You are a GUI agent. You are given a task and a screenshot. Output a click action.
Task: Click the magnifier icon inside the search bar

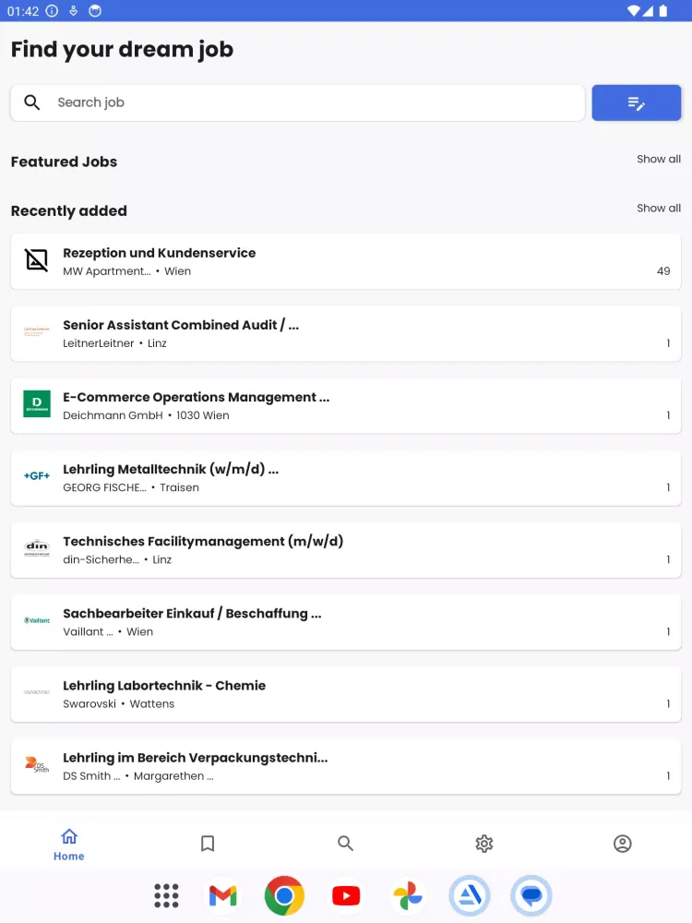[32, 102]
